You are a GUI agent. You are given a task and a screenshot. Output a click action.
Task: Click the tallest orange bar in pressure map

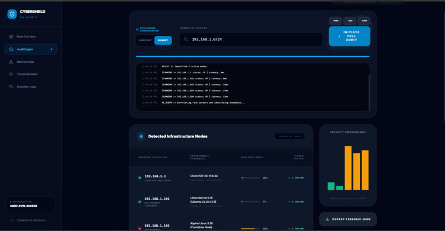click(348, 168)
